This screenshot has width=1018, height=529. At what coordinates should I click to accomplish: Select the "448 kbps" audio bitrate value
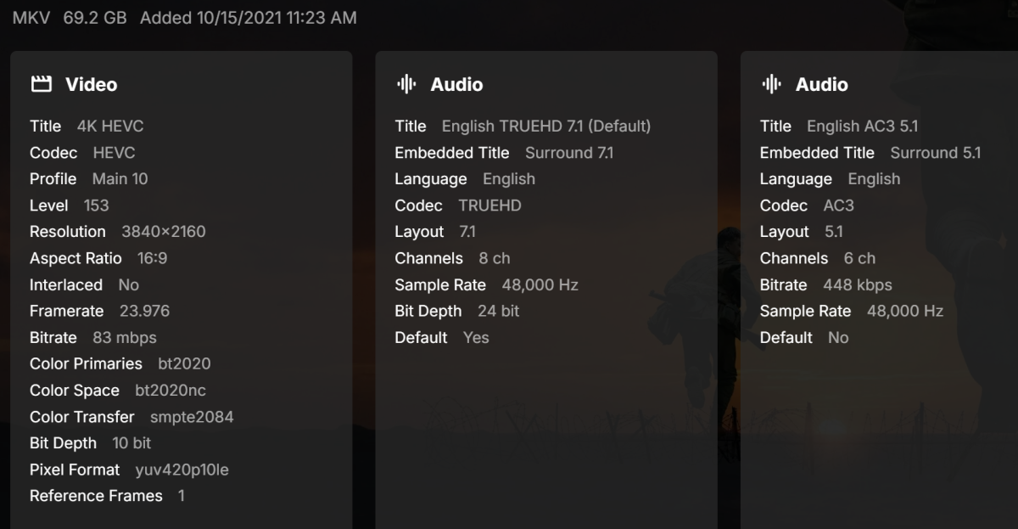(x=858, y=284)
